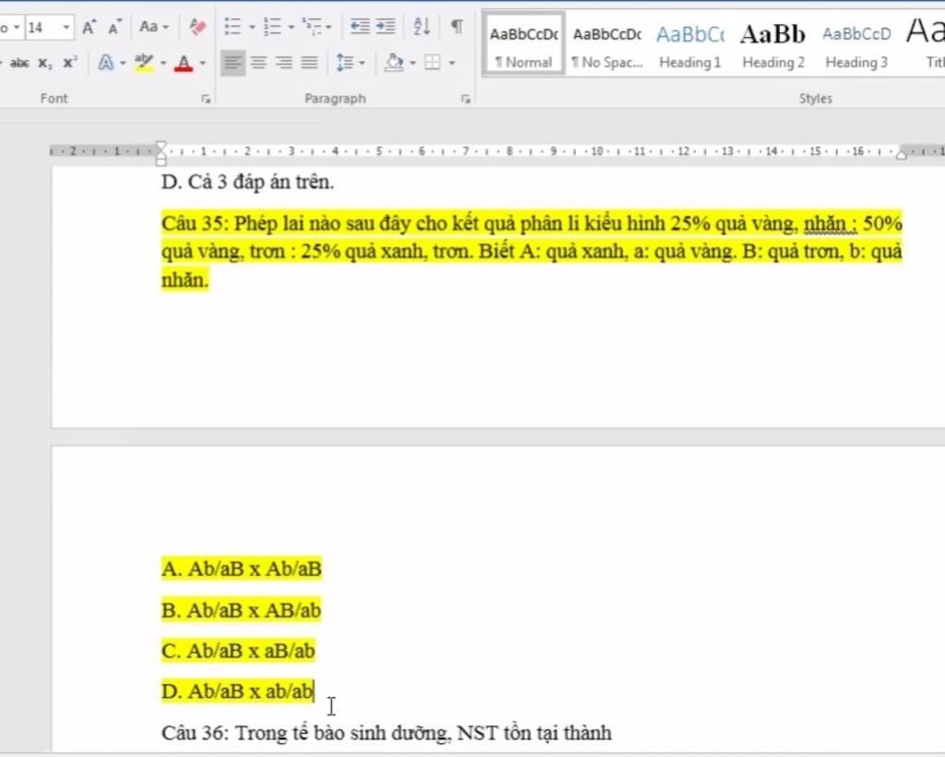945x757 pixels.
Task: Click the Line and Paragraph Spacing icon
Action: tap(345, 62)
